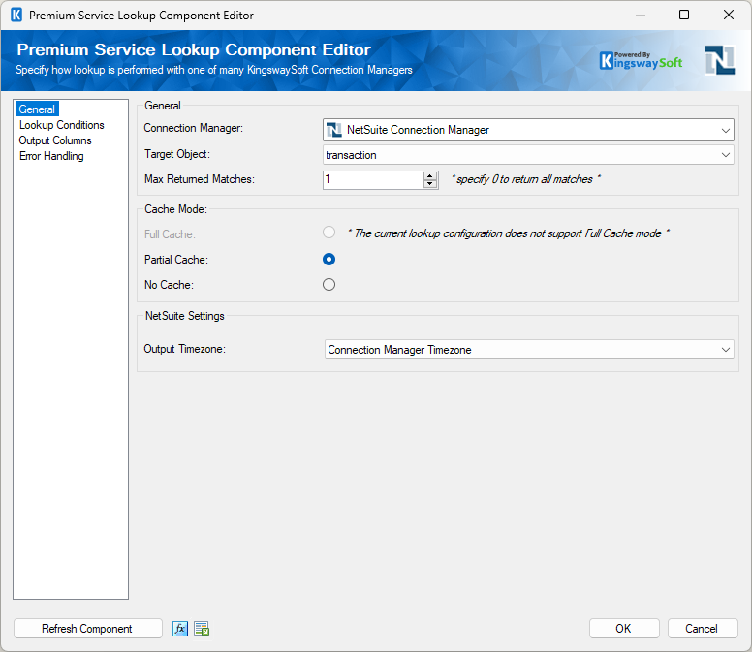This screenshot has height=652, width=752.
Task: Click the Partial Cache: label
Action: pyautogui.click(x=176, y=260)
